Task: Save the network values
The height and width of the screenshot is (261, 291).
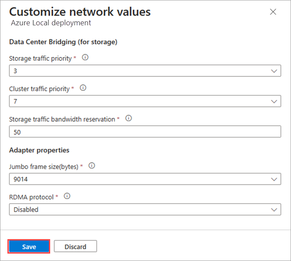Action: pos(29,247)
